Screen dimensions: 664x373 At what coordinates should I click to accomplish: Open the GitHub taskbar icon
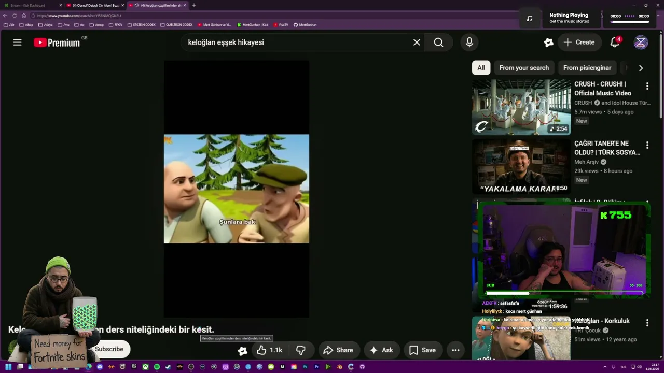click(362, 367)
